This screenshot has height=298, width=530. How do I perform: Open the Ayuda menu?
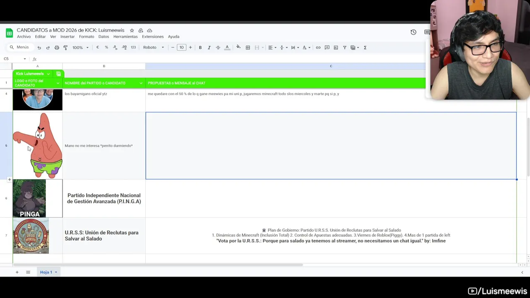(x=173, y=36)
